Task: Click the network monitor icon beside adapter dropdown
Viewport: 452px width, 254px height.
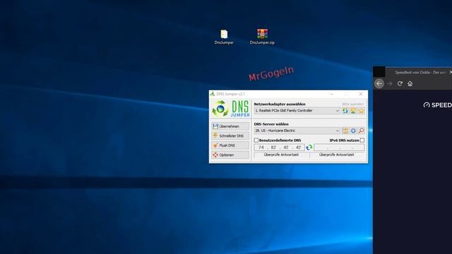Action: tap(353, 111)
